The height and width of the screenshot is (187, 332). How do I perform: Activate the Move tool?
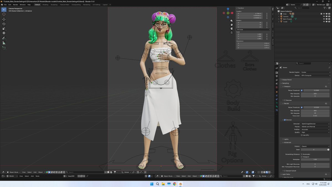click(4, 19)
